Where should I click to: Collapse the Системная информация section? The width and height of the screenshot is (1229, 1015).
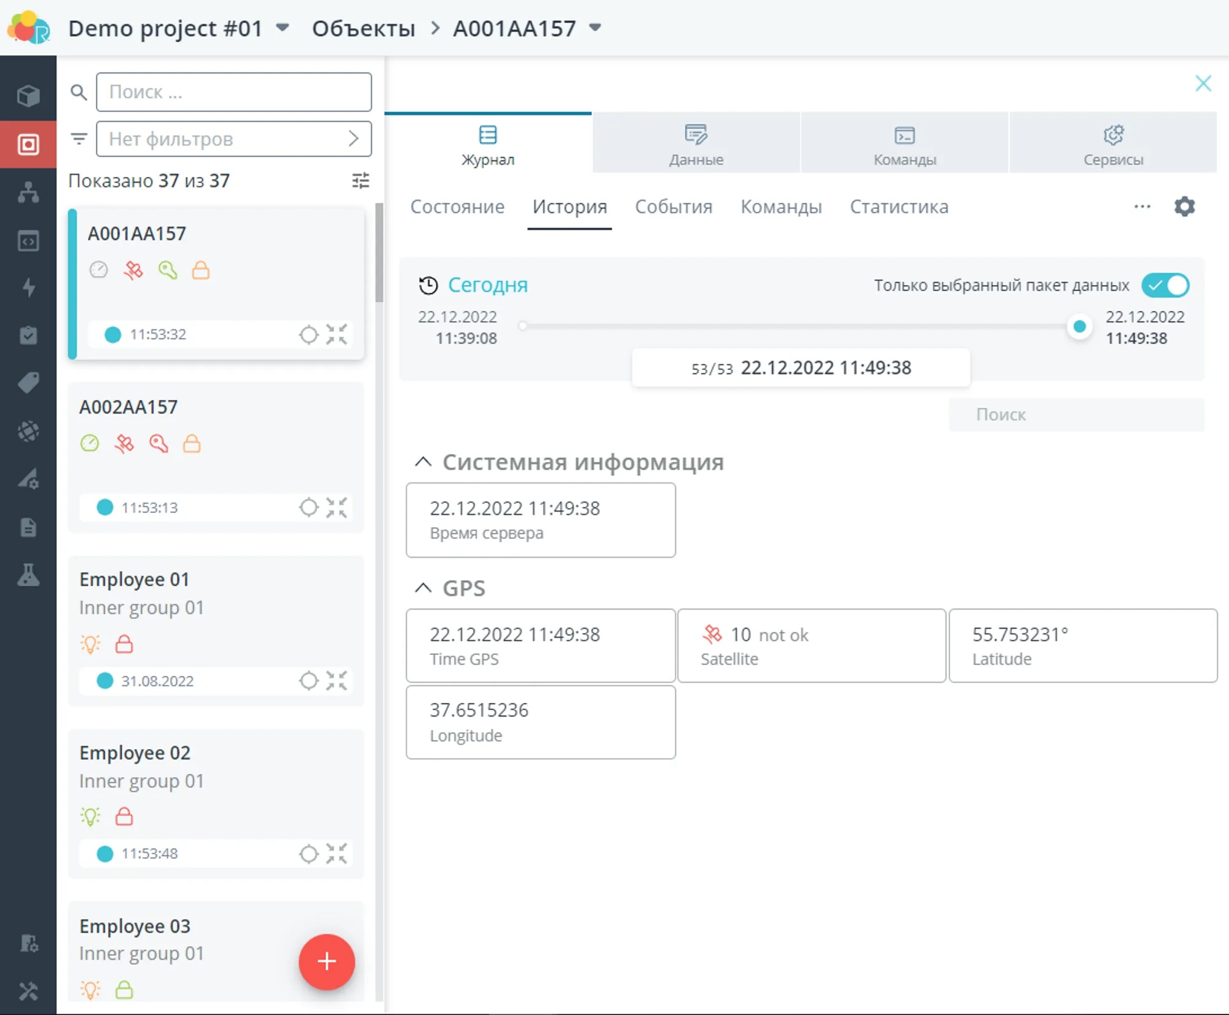423,462
